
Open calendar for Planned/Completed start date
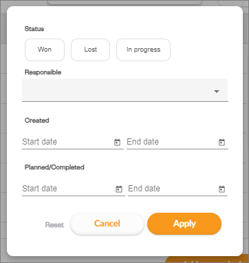(119, 189)
